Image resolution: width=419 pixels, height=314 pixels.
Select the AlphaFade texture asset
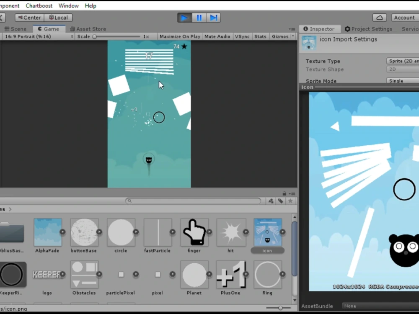(x=48, y=232)
